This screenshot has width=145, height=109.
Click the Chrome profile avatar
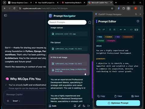point(136,8)
